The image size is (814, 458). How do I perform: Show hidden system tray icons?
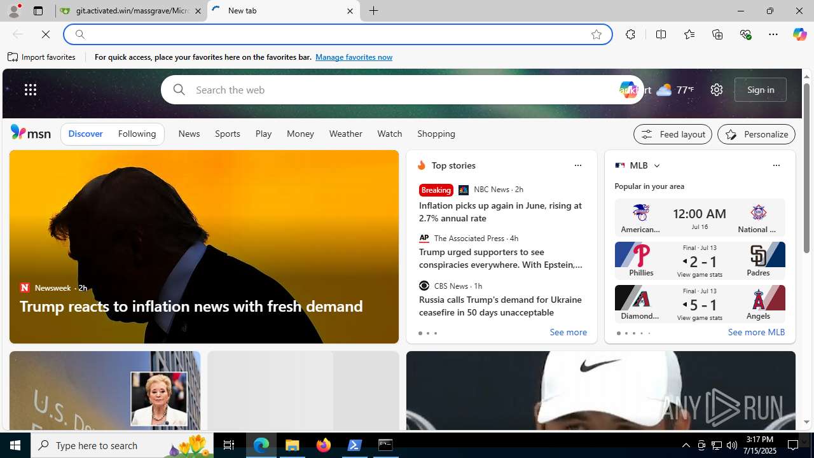tap(686, 445)
